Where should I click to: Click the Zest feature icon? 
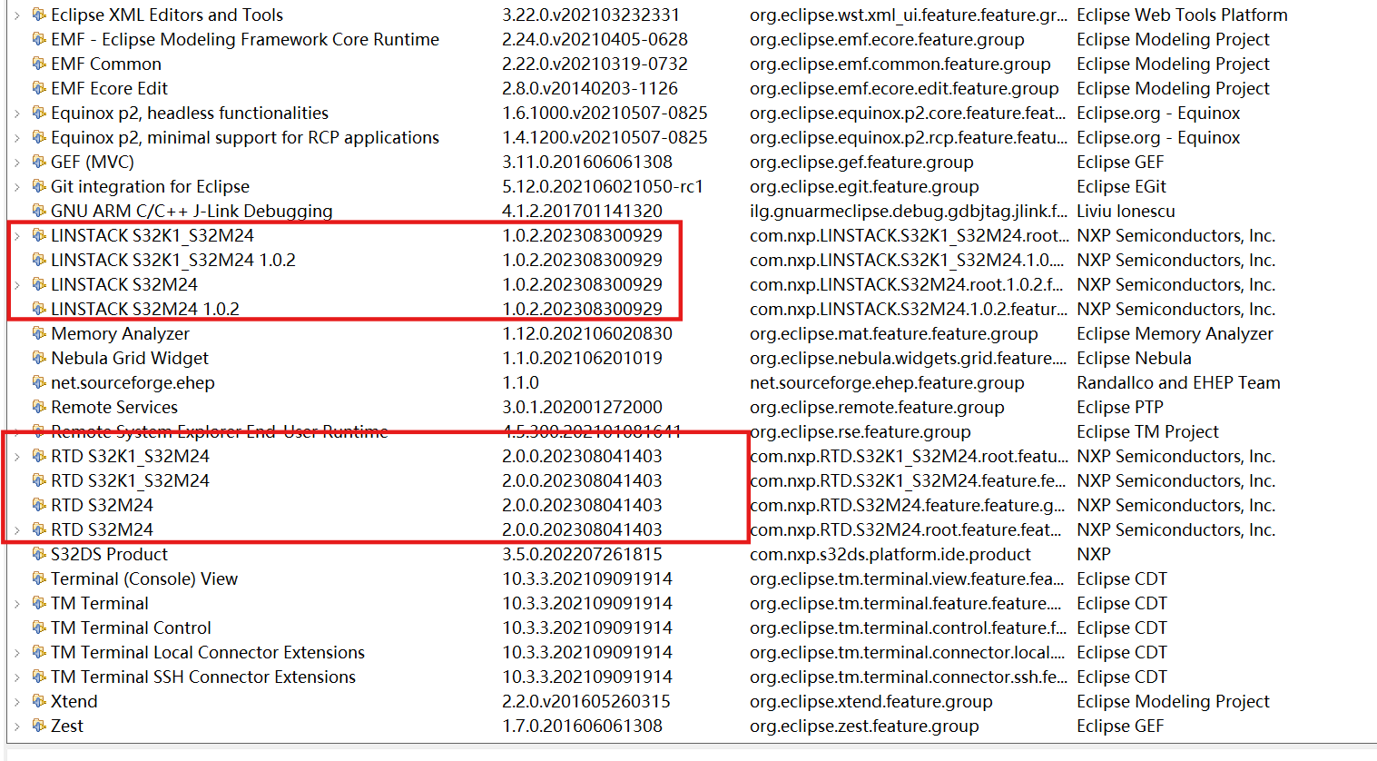[38, 726]
